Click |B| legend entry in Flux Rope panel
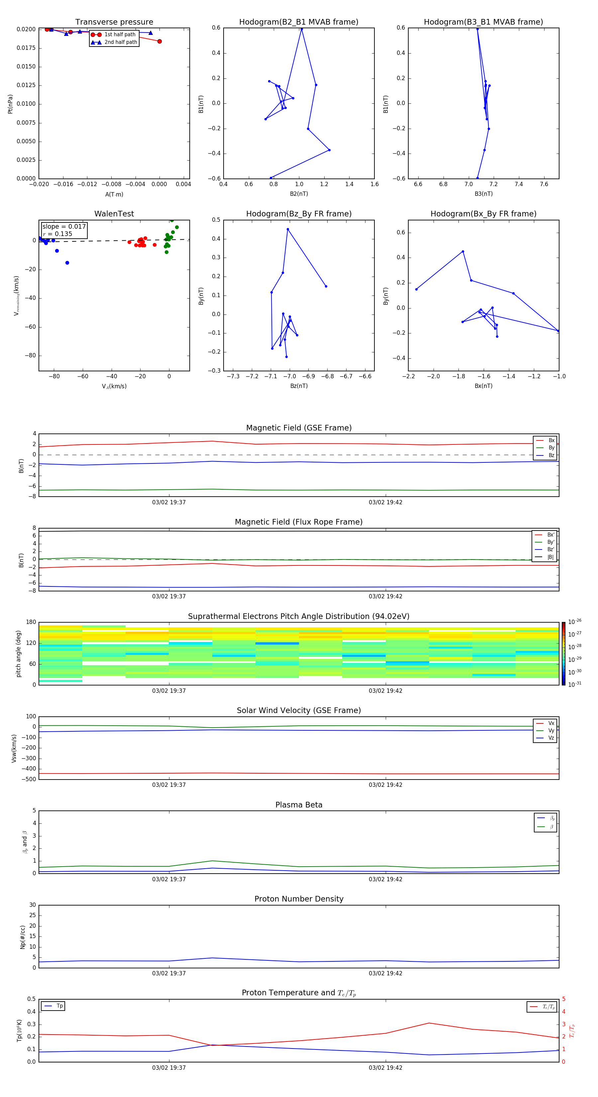Viewport: 598px width, 1097px height. (545, 557)
